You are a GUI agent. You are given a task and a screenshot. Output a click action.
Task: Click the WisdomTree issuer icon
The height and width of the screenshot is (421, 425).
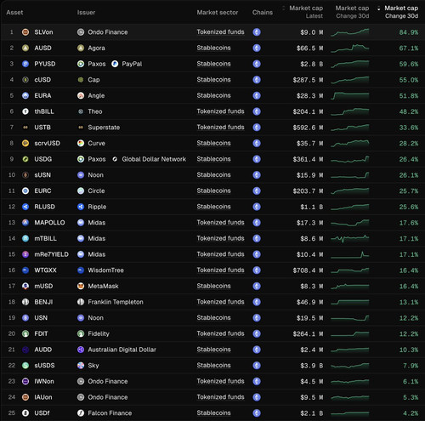click(x=81, y=270)
